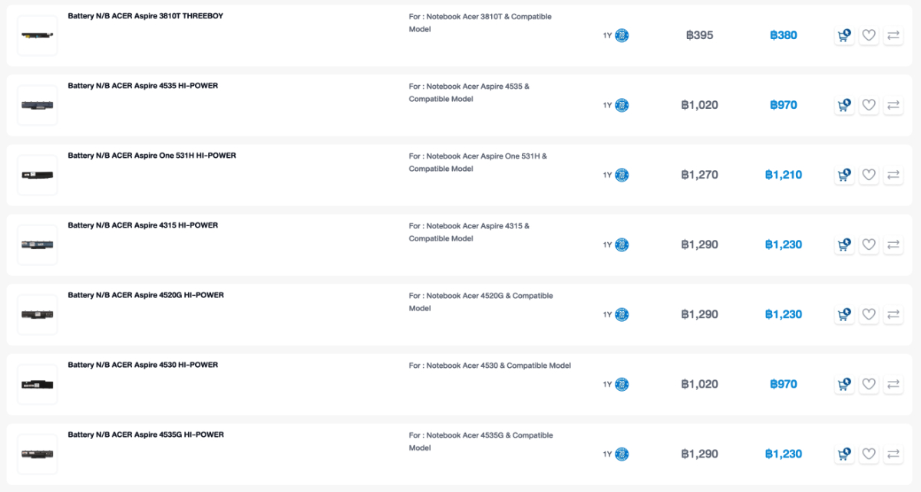Image resolution: width=921 pixels, height=492 pixels.
Task: Add Aspire One 531H battery to cart
Action: [x=844, y=175]
